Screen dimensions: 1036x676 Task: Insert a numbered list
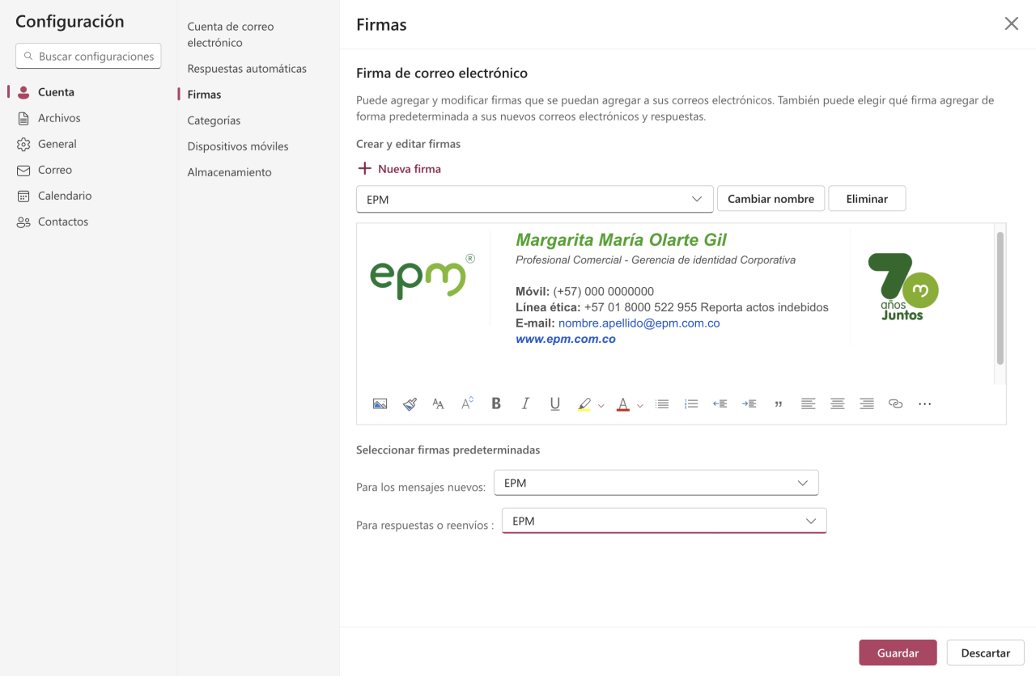pos(691,403)
